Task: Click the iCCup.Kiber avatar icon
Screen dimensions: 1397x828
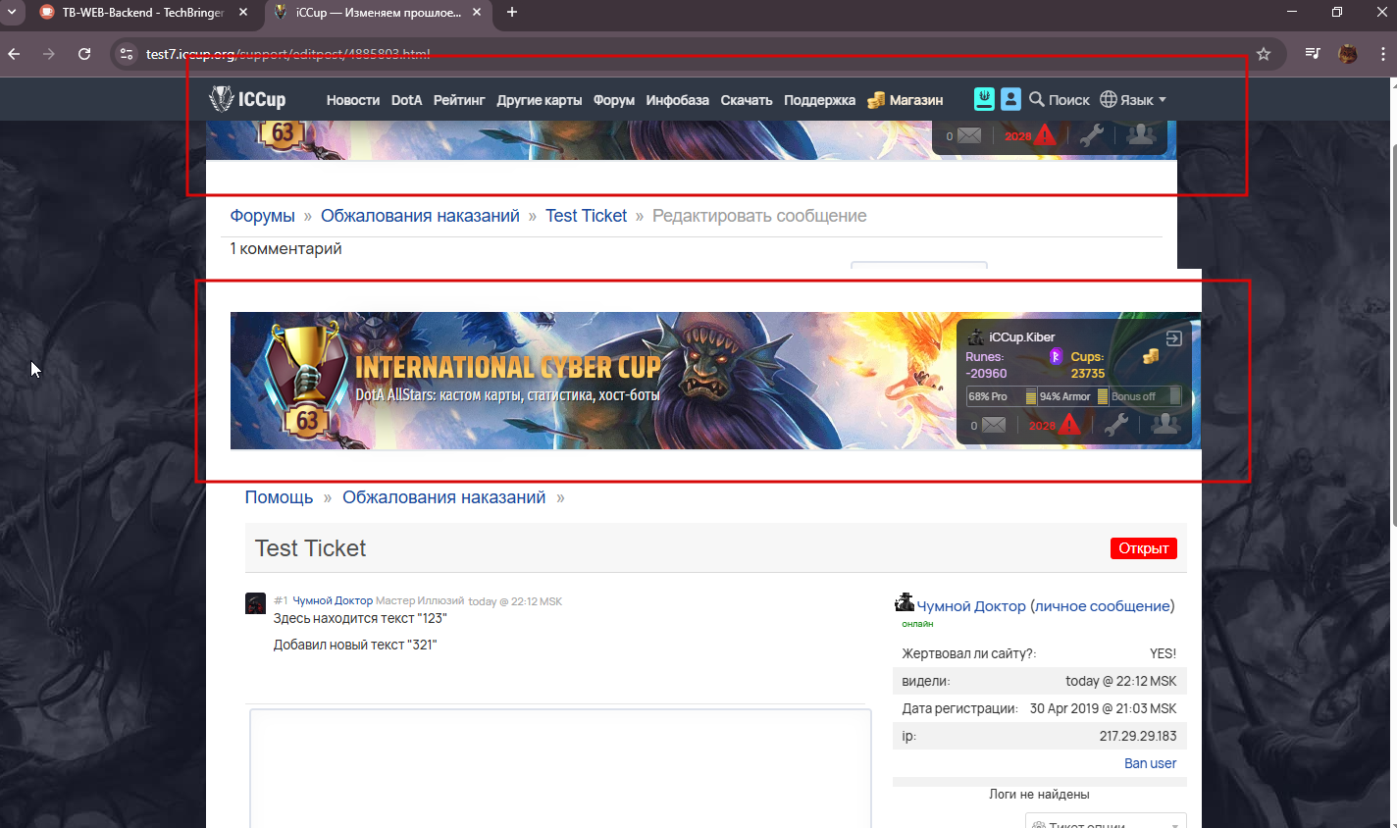Action: click(975, 336)
